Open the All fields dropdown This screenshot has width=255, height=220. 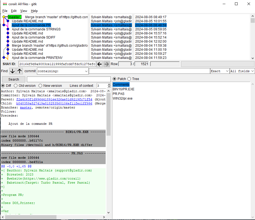[252, 71]
